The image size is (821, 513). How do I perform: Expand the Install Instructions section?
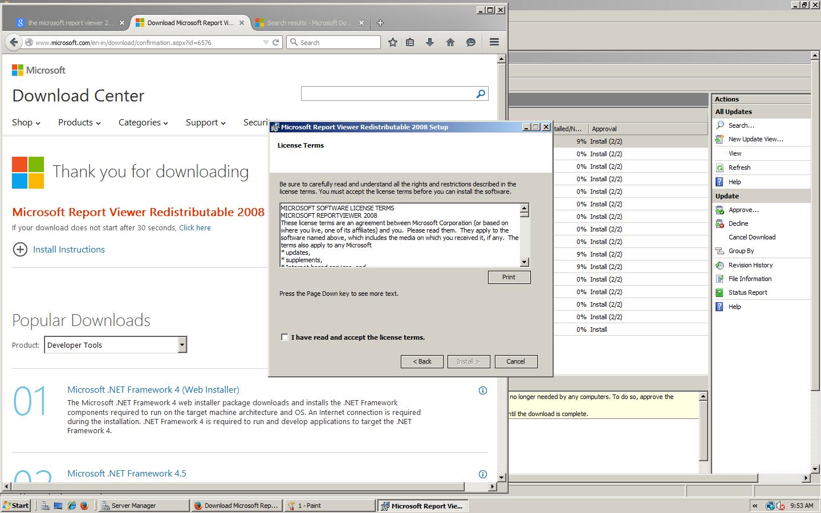pos(59,249)
